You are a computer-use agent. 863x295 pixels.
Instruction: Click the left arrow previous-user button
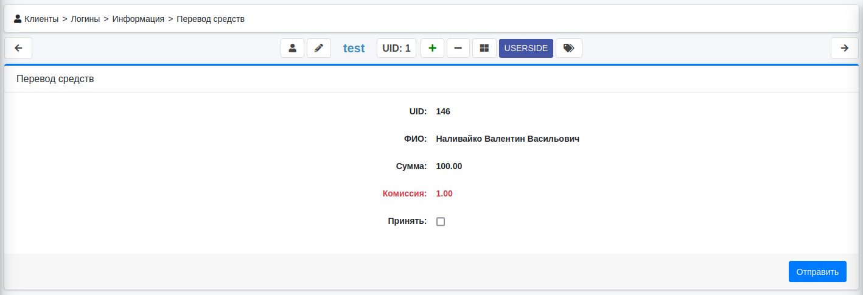click(18, 48)
